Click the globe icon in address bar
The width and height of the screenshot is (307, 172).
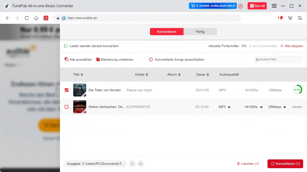pos(64,18)
